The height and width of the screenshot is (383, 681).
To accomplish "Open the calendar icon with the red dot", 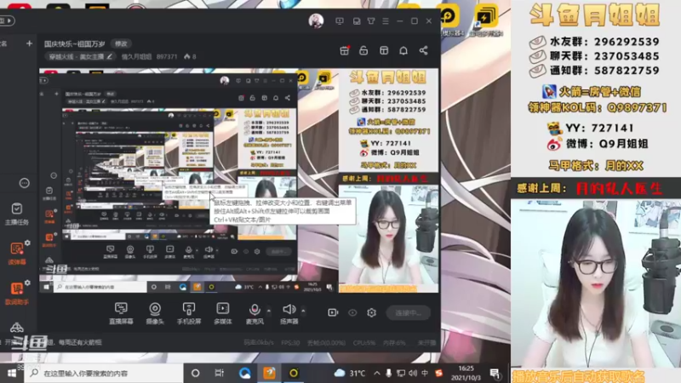I will 345,50.
